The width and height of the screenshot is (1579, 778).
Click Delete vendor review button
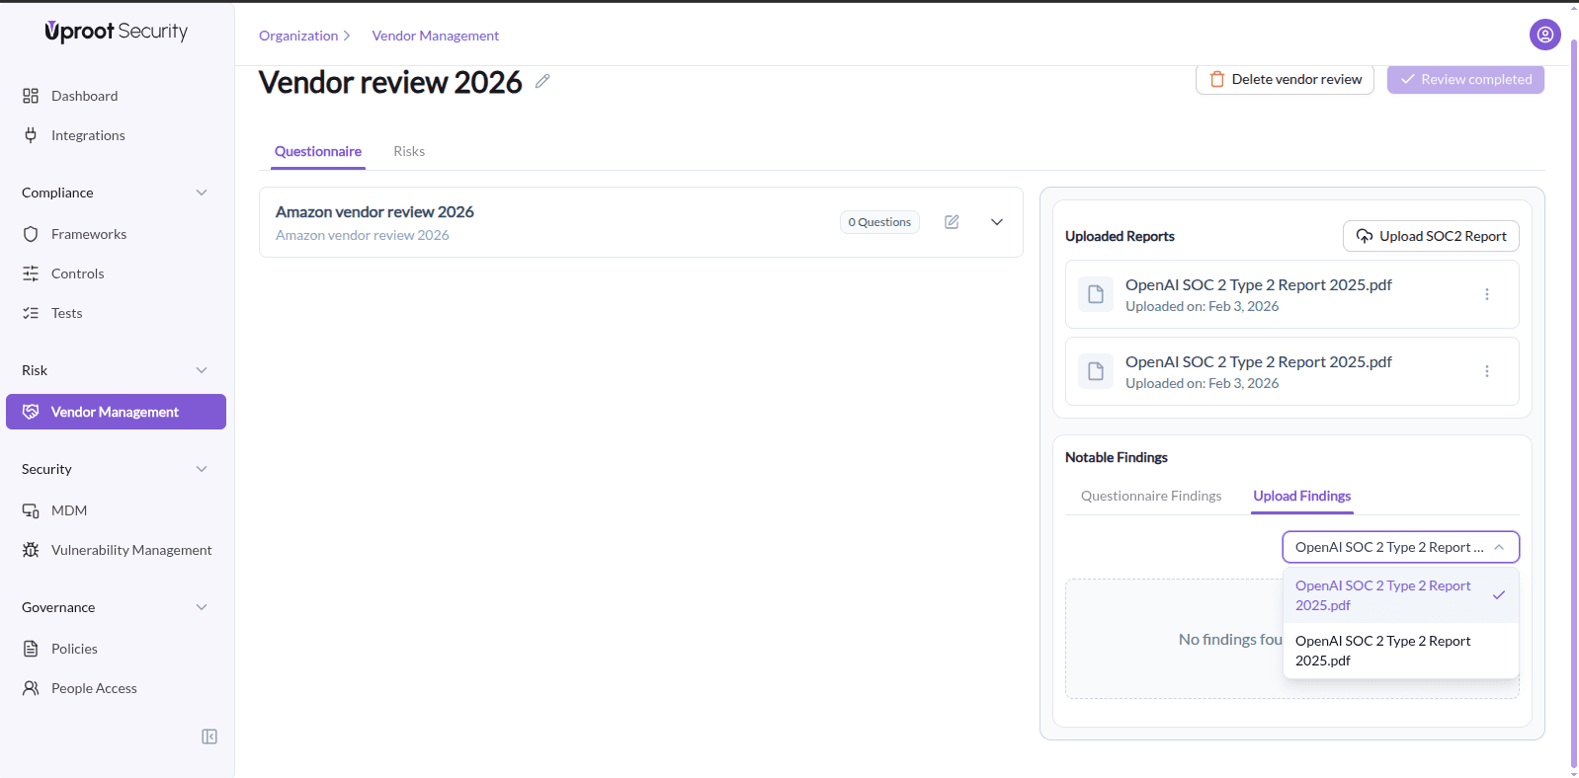(1285, 79)
